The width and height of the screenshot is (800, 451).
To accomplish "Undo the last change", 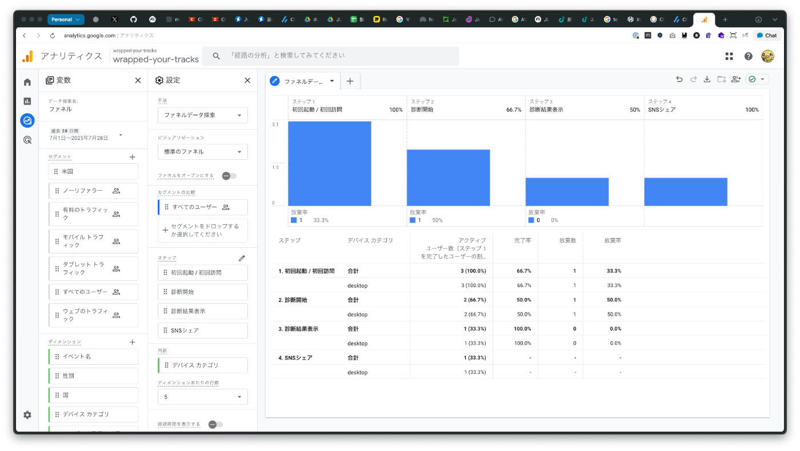I will [x=679, y=79].
